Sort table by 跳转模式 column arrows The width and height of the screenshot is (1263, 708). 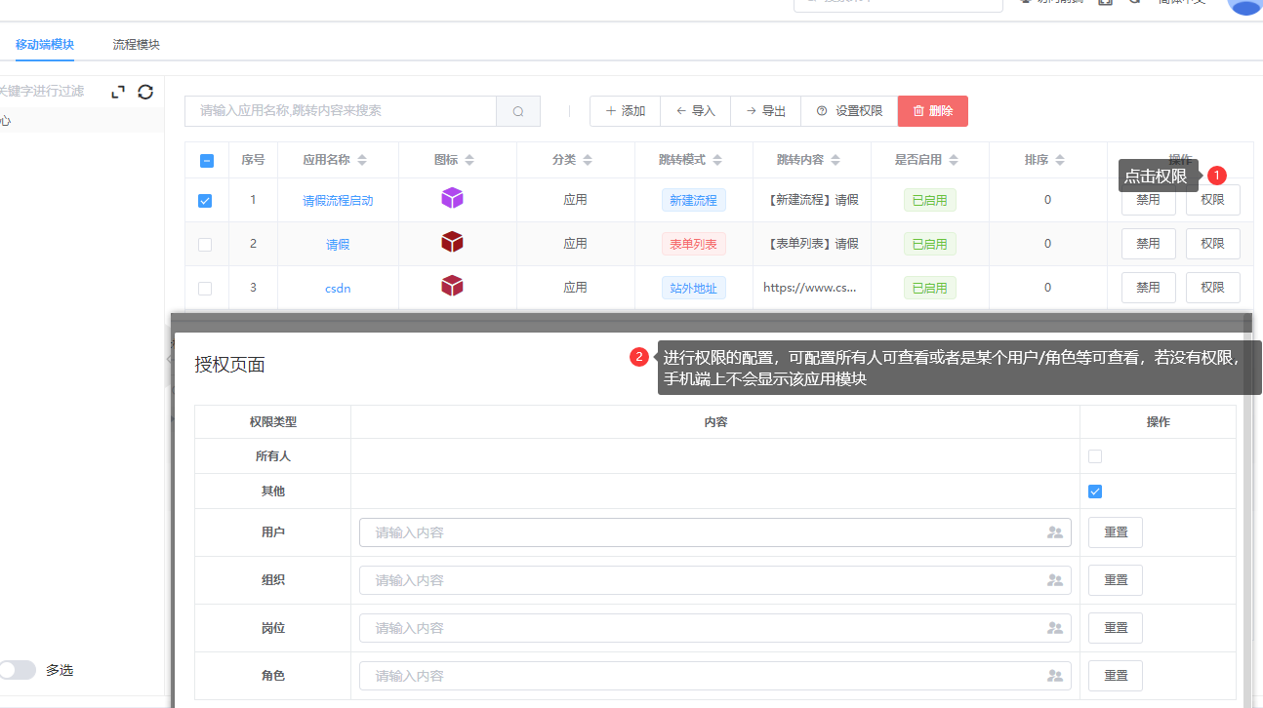click(717, 160)
